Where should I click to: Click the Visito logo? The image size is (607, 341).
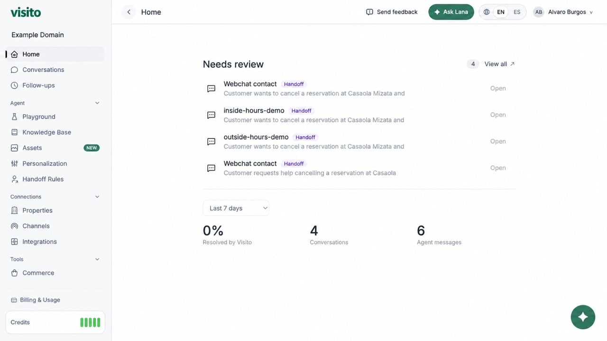pyautogui.click(x=26, y=12)
